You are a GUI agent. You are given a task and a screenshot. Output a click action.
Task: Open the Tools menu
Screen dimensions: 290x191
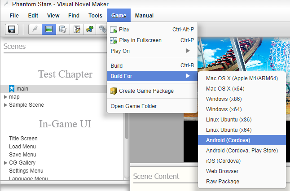tap(95, 16)
